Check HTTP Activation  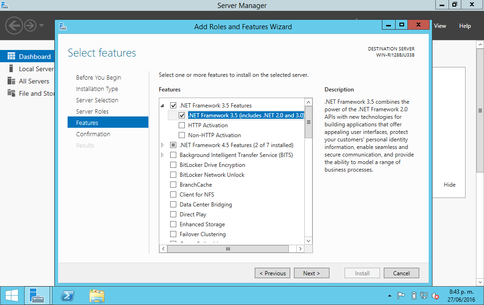coord(182,125)
